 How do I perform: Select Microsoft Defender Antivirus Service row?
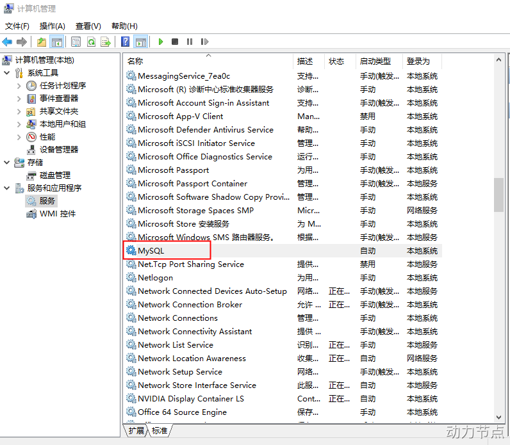click(x=283, y=130)
